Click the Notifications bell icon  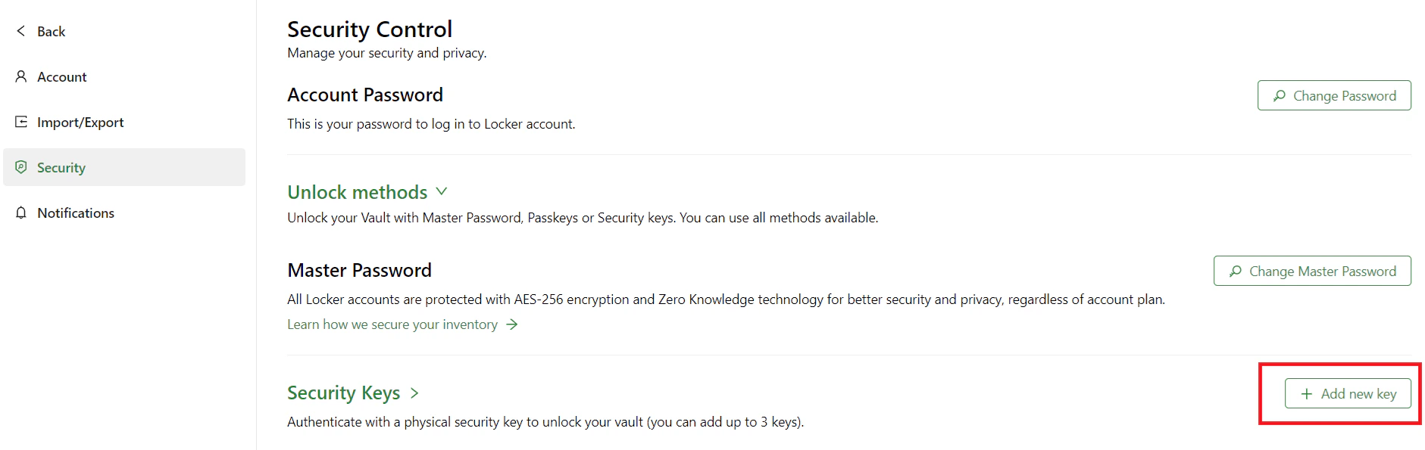click(21, 213)
